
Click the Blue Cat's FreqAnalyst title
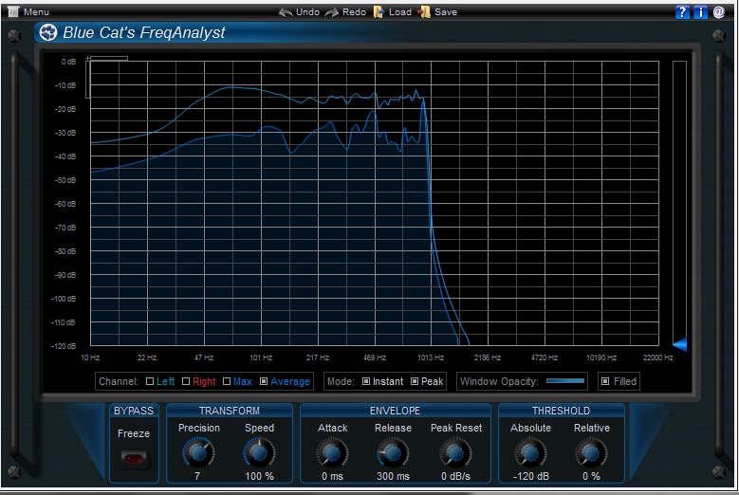pyautogui.click(x=144, y=32)
